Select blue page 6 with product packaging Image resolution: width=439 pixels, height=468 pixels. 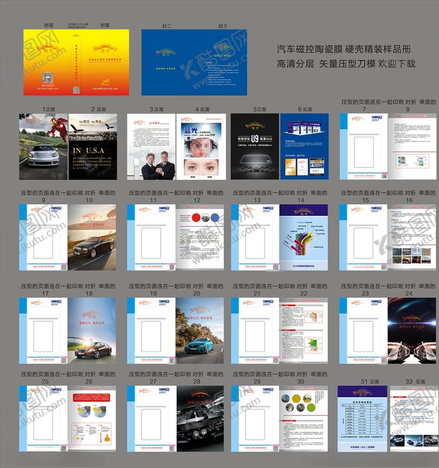pyautogui.click(x=305, y=146)
